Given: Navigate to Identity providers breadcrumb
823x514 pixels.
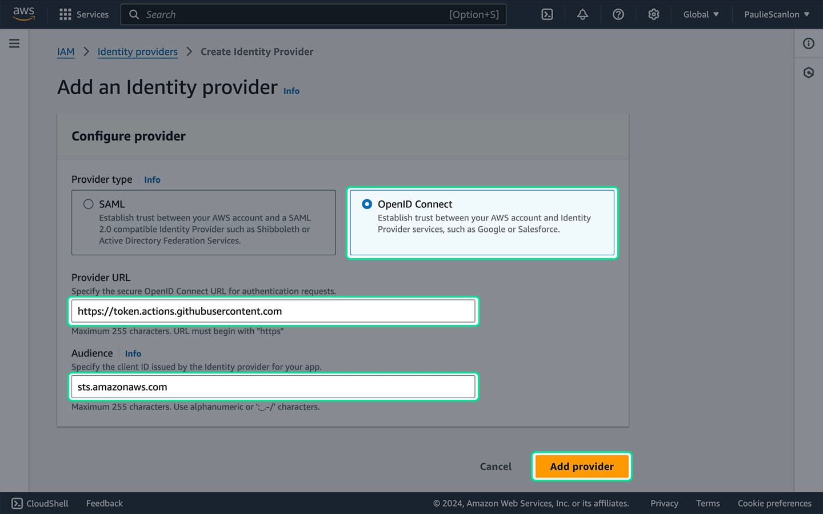Looking at the screenshot, I should coord(137,51).
